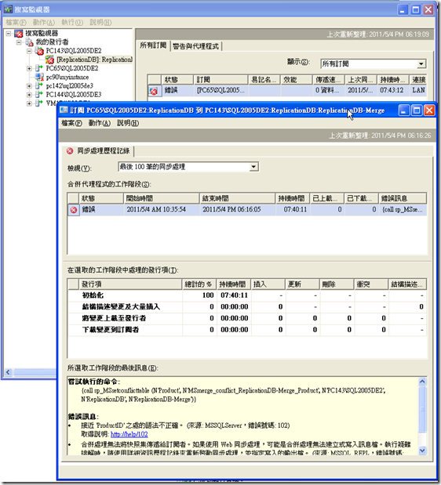Image resolution: width=441 pixels, height=485 pixels.
Task: Click the 我的發行者 publisher group icon
Action: pyautogui.click(x=29, y=42)
